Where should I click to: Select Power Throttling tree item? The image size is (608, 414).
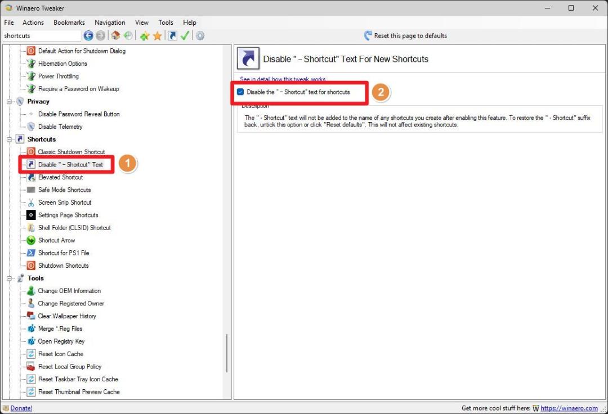pyautogui.click(x=58, y=76)
